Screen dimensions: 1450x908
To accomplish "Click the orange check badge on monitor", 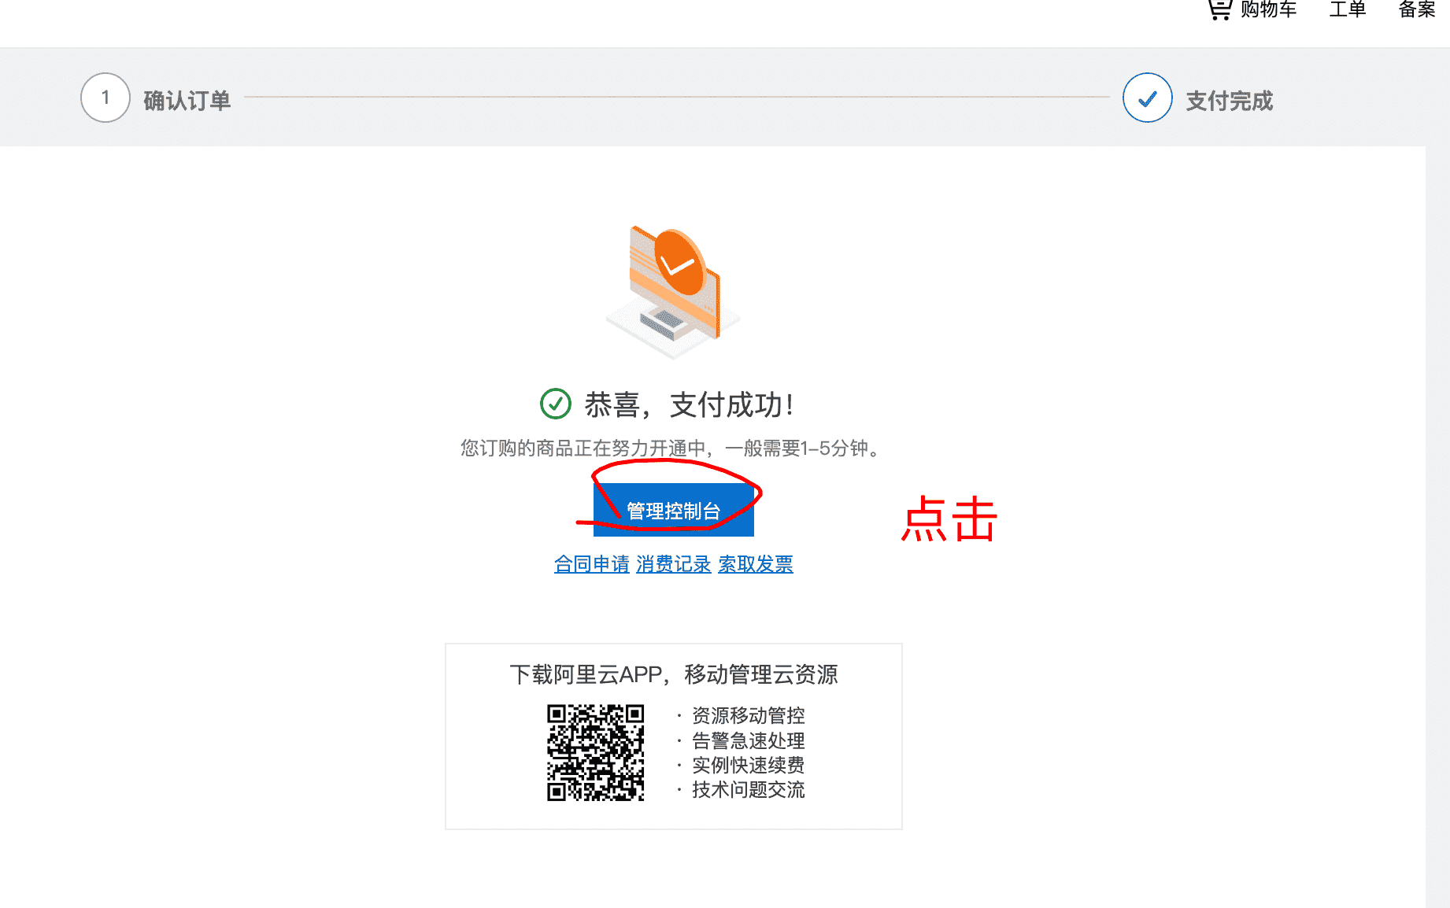I will [679, 263].
